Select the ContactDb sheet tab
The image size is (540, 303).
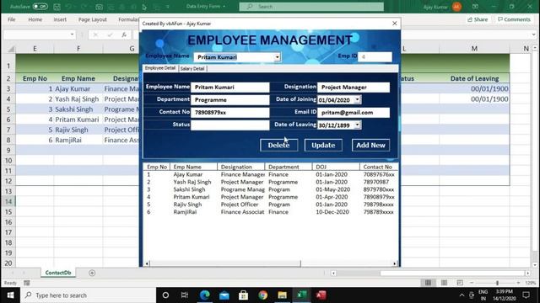[58, 273]
